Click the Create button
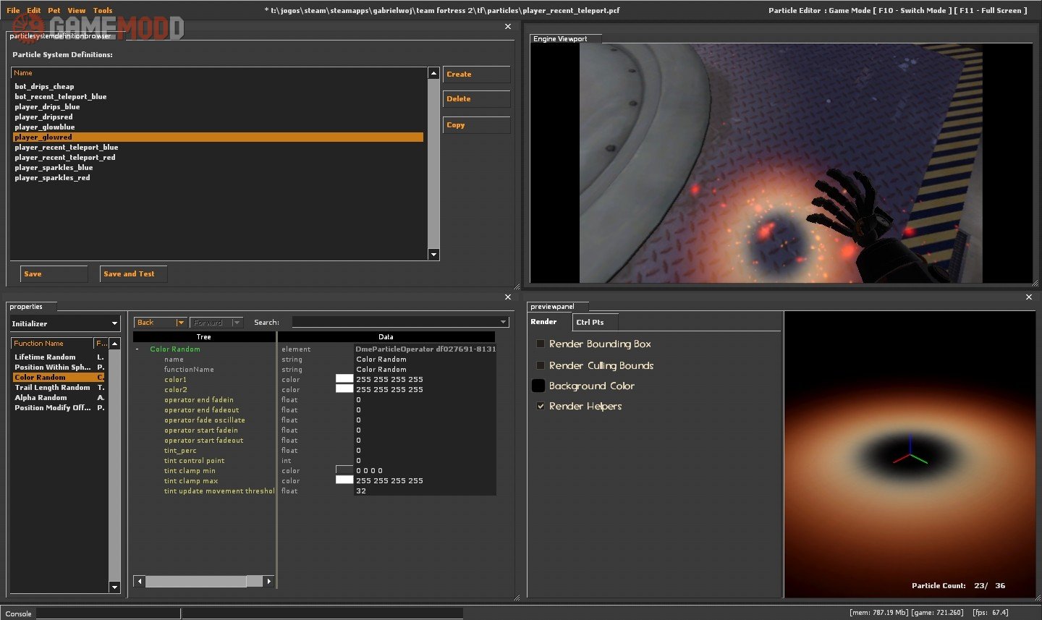Viewport: 1042px width, 620px height. click(476, 75)
